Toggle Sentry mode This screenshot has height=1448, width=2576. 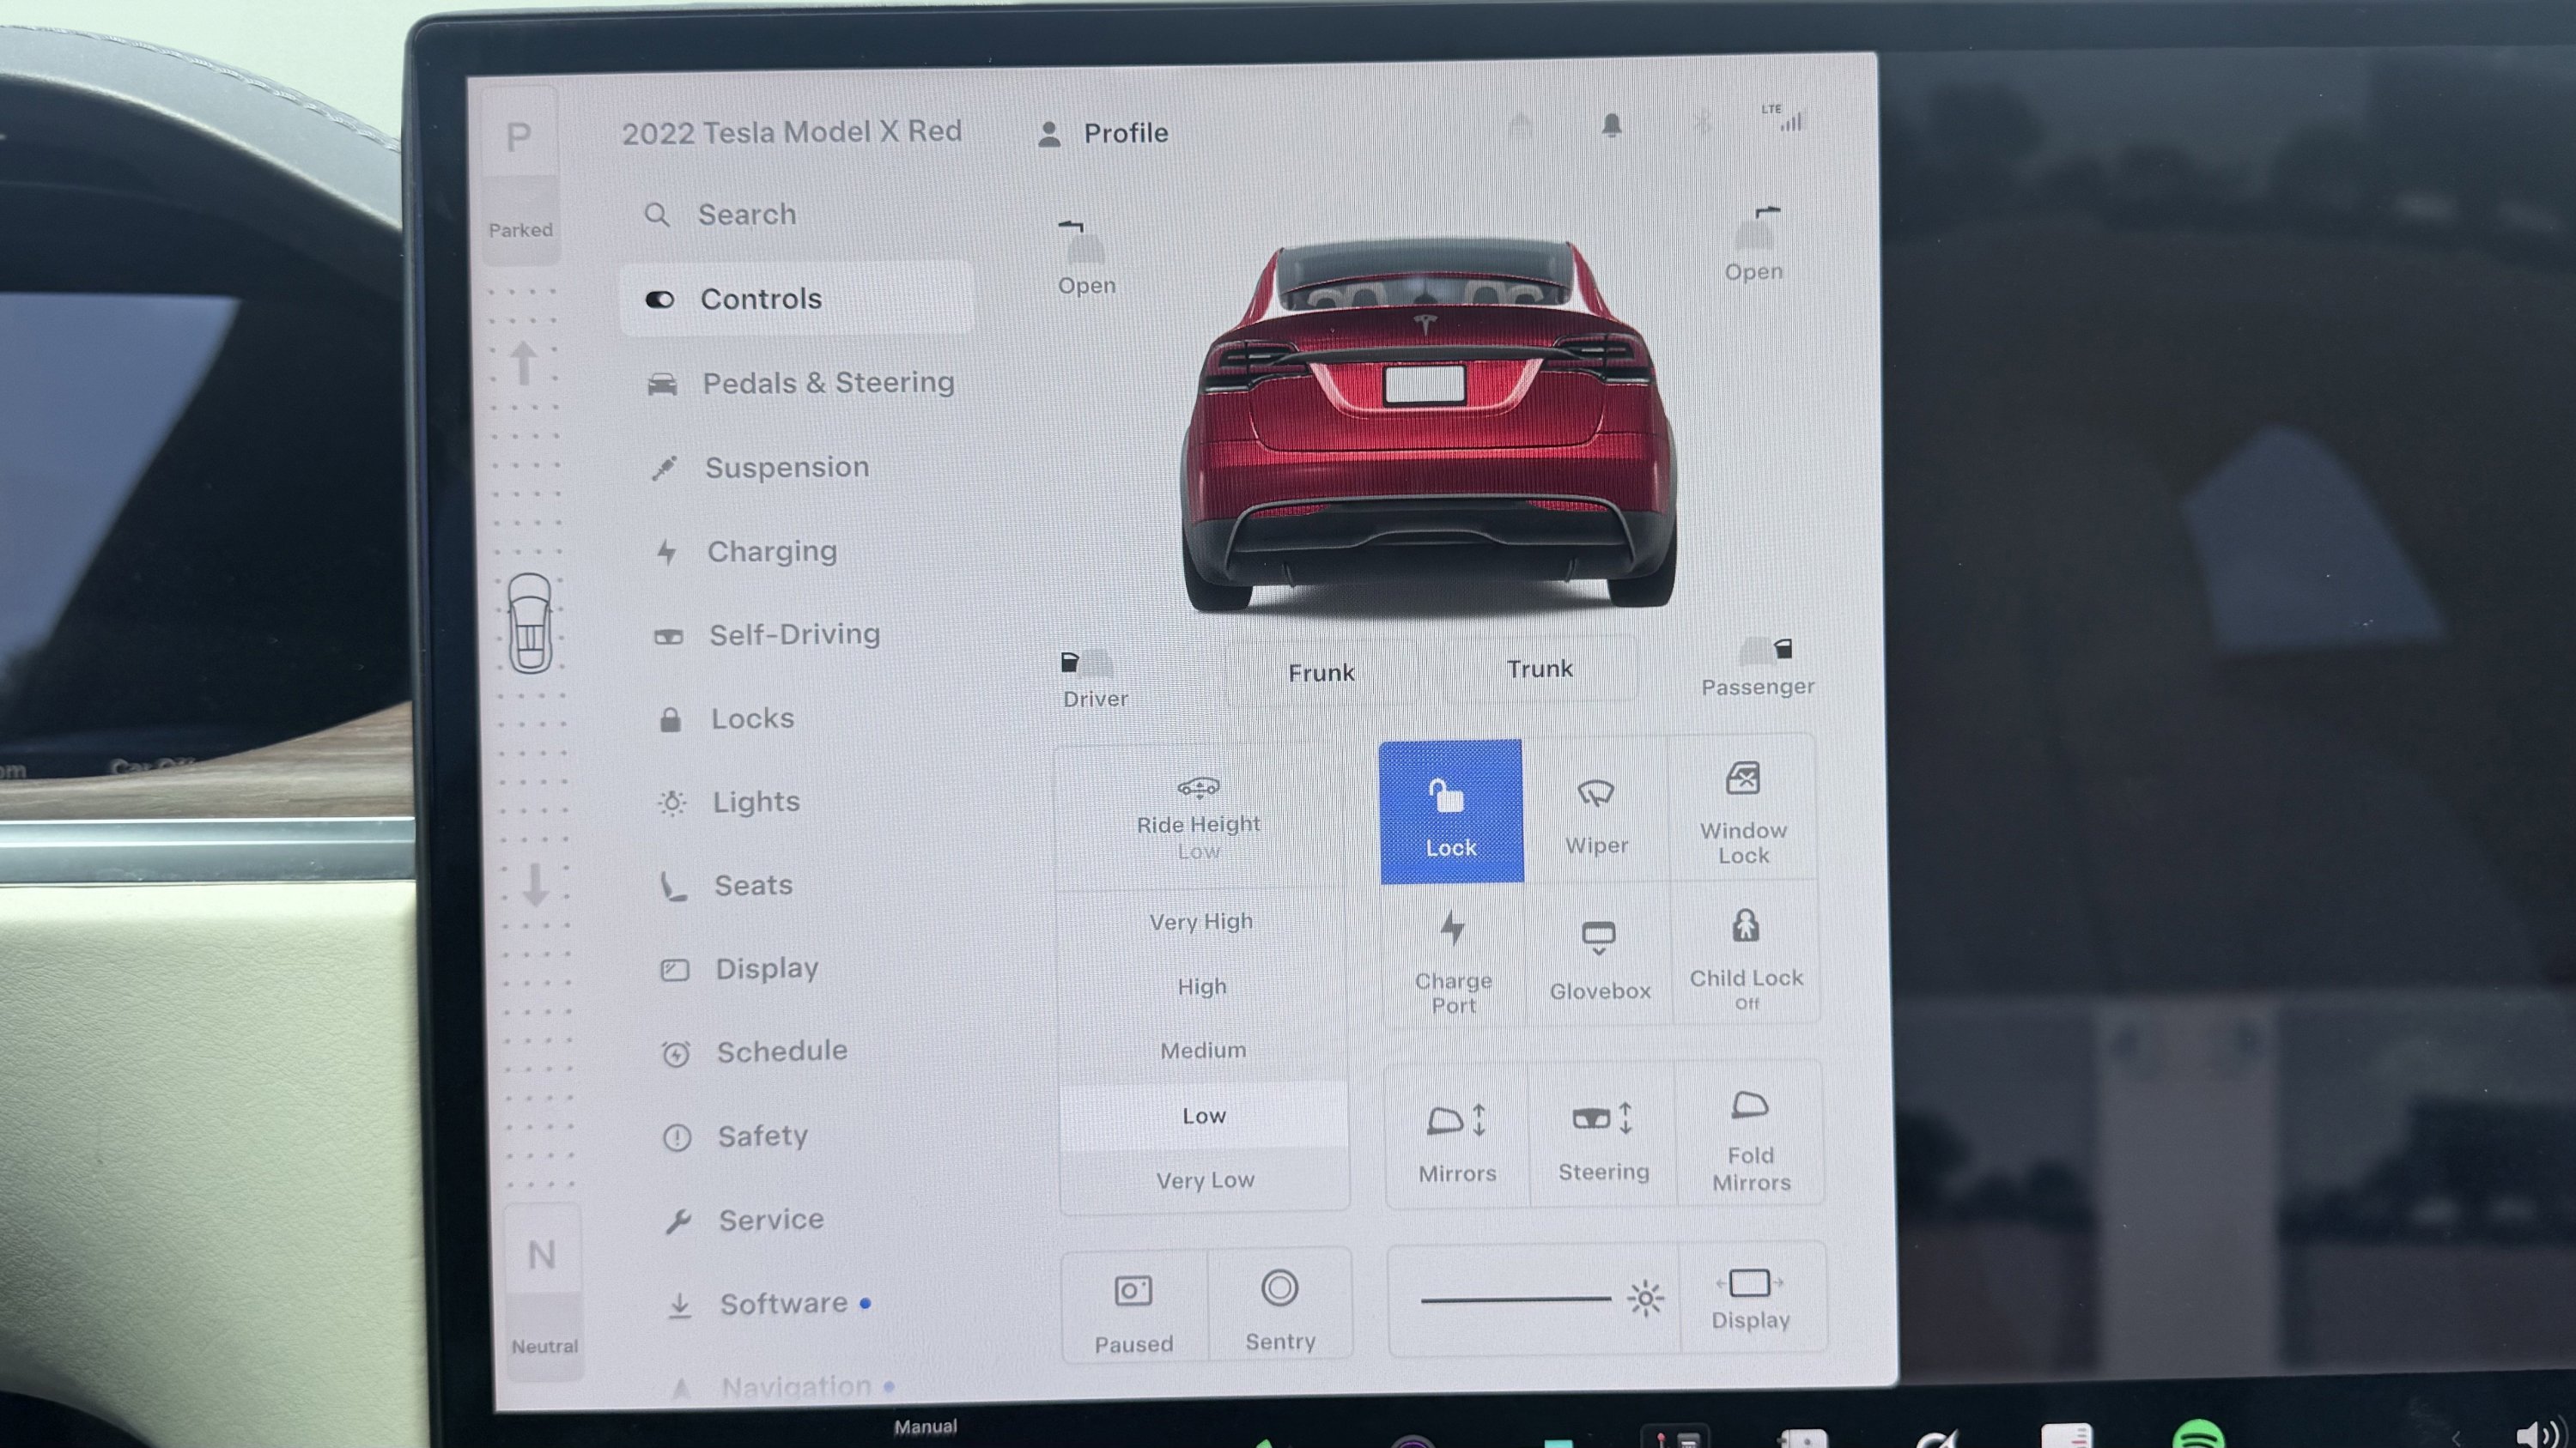(1280, 1306)
